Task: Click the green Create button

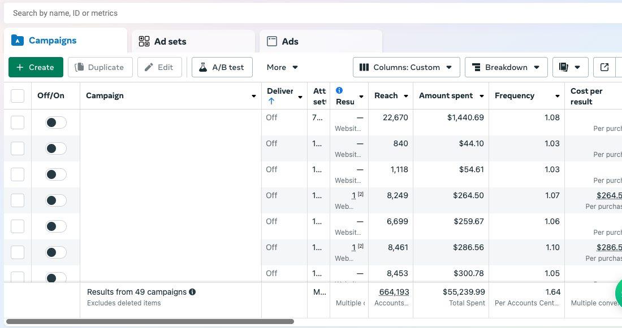Action: tap(36, 67)
